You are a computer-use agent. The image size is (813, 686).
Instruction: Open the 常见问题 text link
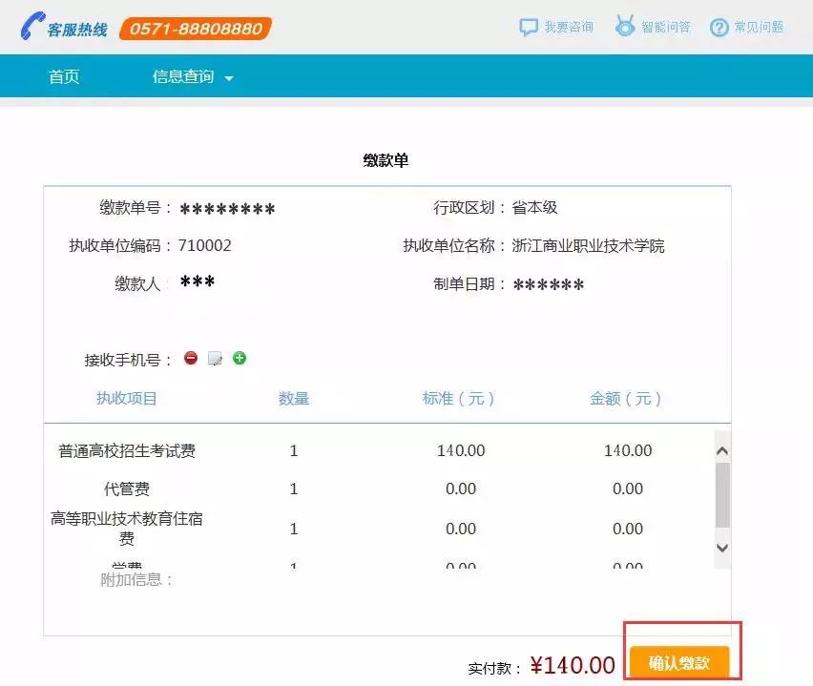coord(759,28)
